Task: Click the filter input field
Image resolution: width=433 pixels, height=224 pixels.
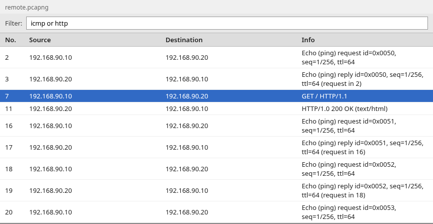Action: pos(227,23)
